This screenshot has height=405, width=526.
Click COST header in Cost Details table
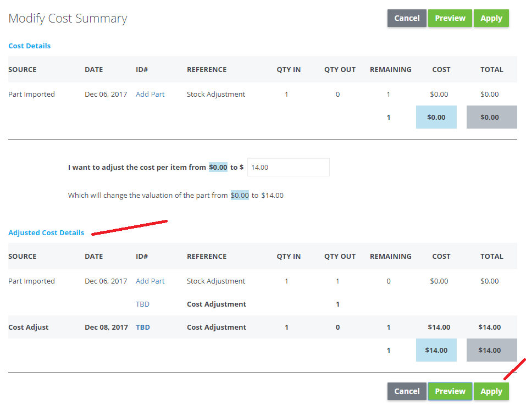(441, 69)
